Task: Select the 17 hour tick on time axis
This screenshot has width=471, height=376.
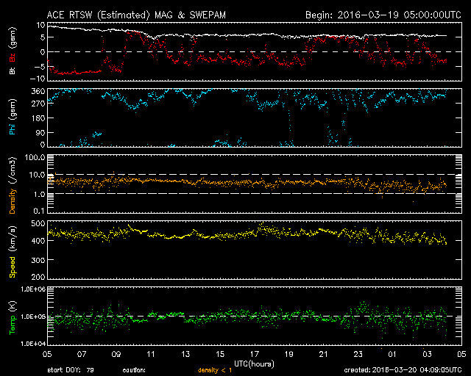Action: click(255, 353)
